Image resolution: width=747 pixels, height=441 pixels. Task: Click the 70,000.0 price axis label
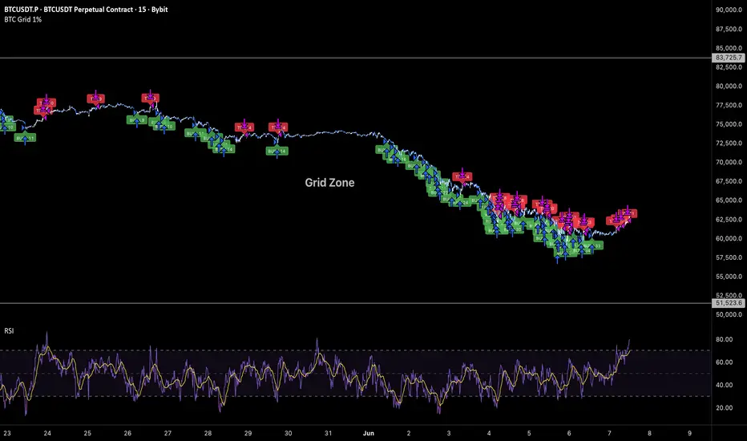[x=729, y=162]
